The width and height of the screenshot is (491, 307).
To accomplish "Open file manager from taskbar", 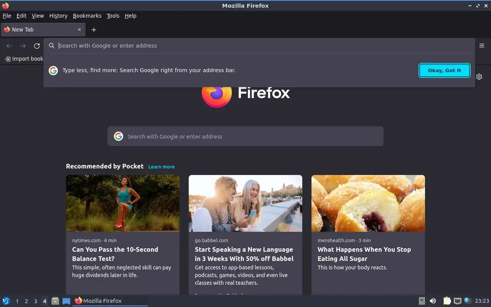I will (x=55, y=301).
